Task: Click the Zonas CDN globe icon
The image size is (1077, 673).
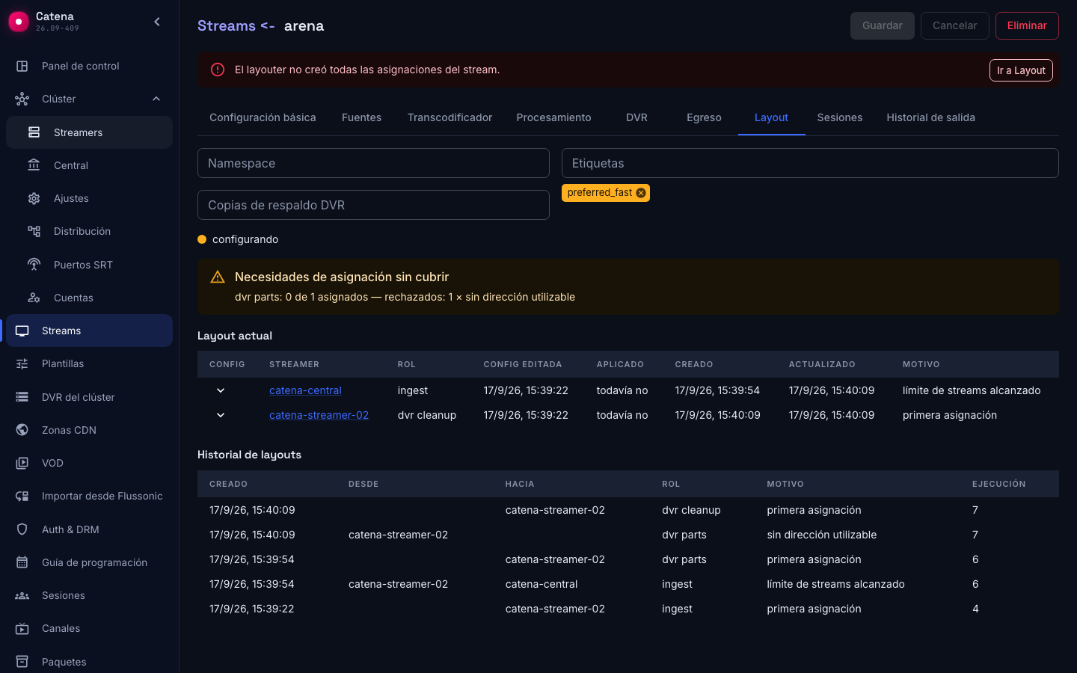Action: 22,430
